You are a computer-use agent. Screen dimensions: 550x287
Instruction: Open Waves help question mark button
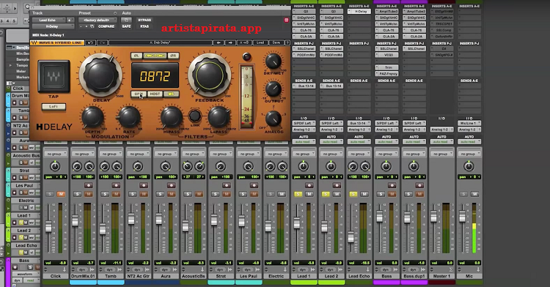pyautogui.click(x=287, y=42)
